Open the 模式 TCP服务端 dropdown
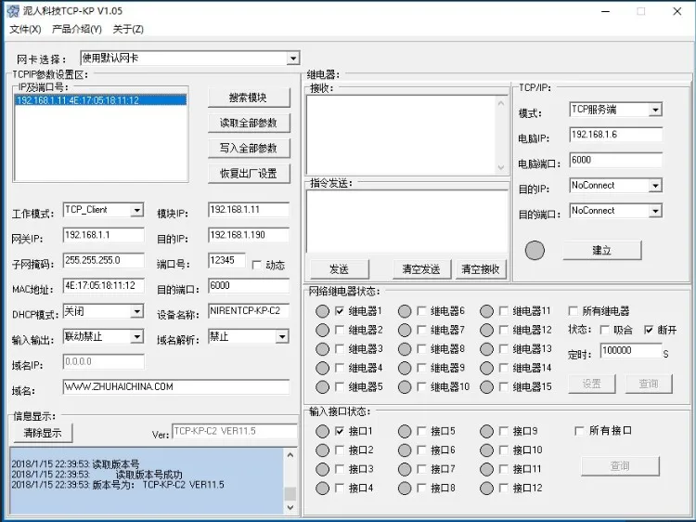 pyautogui.click(x=655, y=110)
